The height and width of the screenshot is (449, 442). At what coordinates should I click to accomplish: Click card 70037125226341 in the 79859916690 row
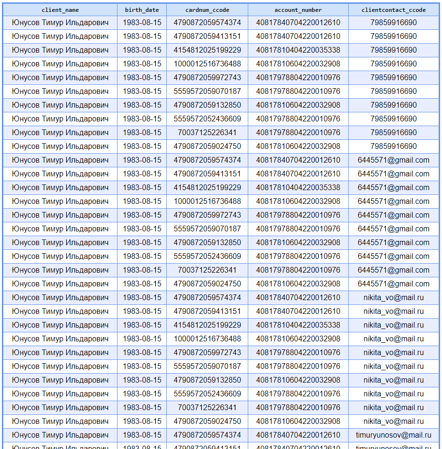tap(207, 133)
